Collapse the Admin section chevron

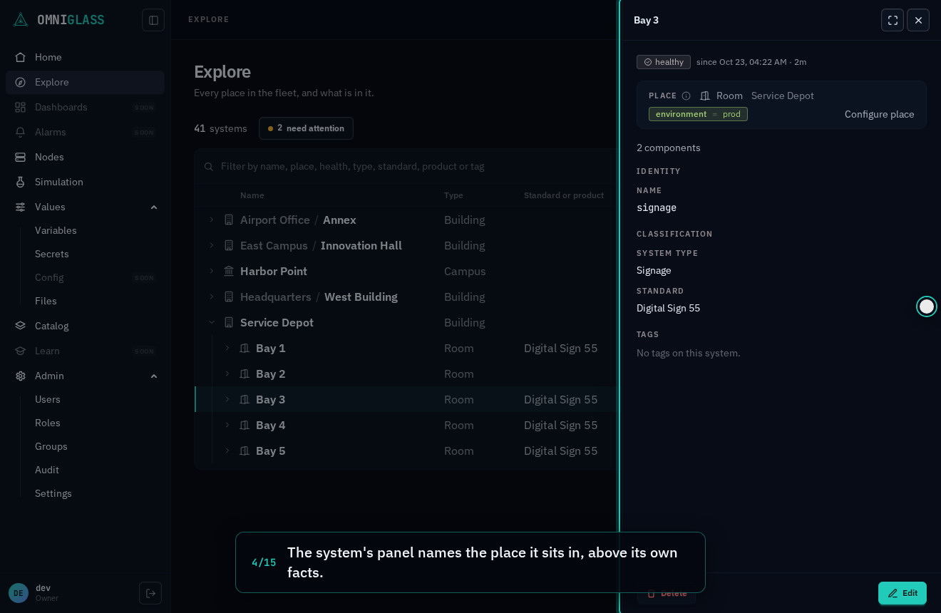click(154, 376)
